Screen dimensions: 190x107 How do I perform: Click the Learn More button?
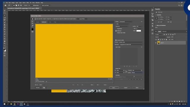click(82, 19)
